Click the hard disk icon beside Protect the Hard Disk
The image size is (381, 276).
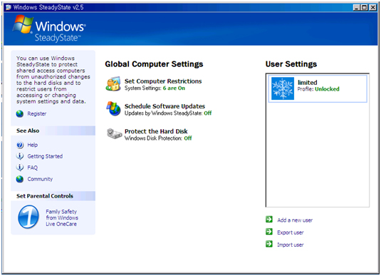point(114,133)
